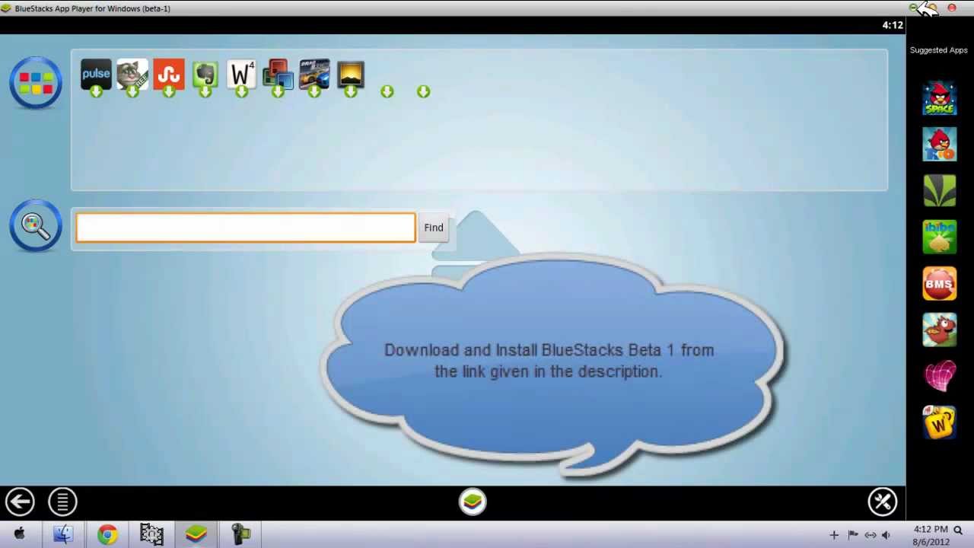974x548 pixels.
Task: Click the download arrow under Evernote
Action: click(205, 91)
